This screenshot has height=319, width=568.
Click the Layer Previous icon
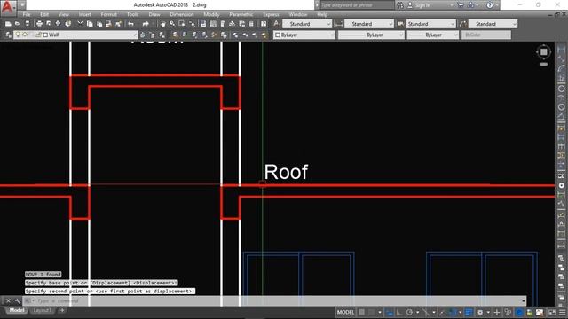tap(152, 35)
